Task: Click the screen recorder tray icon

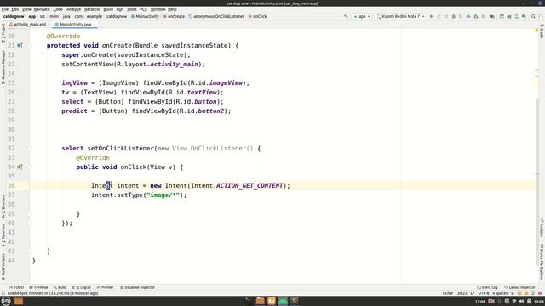Action: coord(491,301)
